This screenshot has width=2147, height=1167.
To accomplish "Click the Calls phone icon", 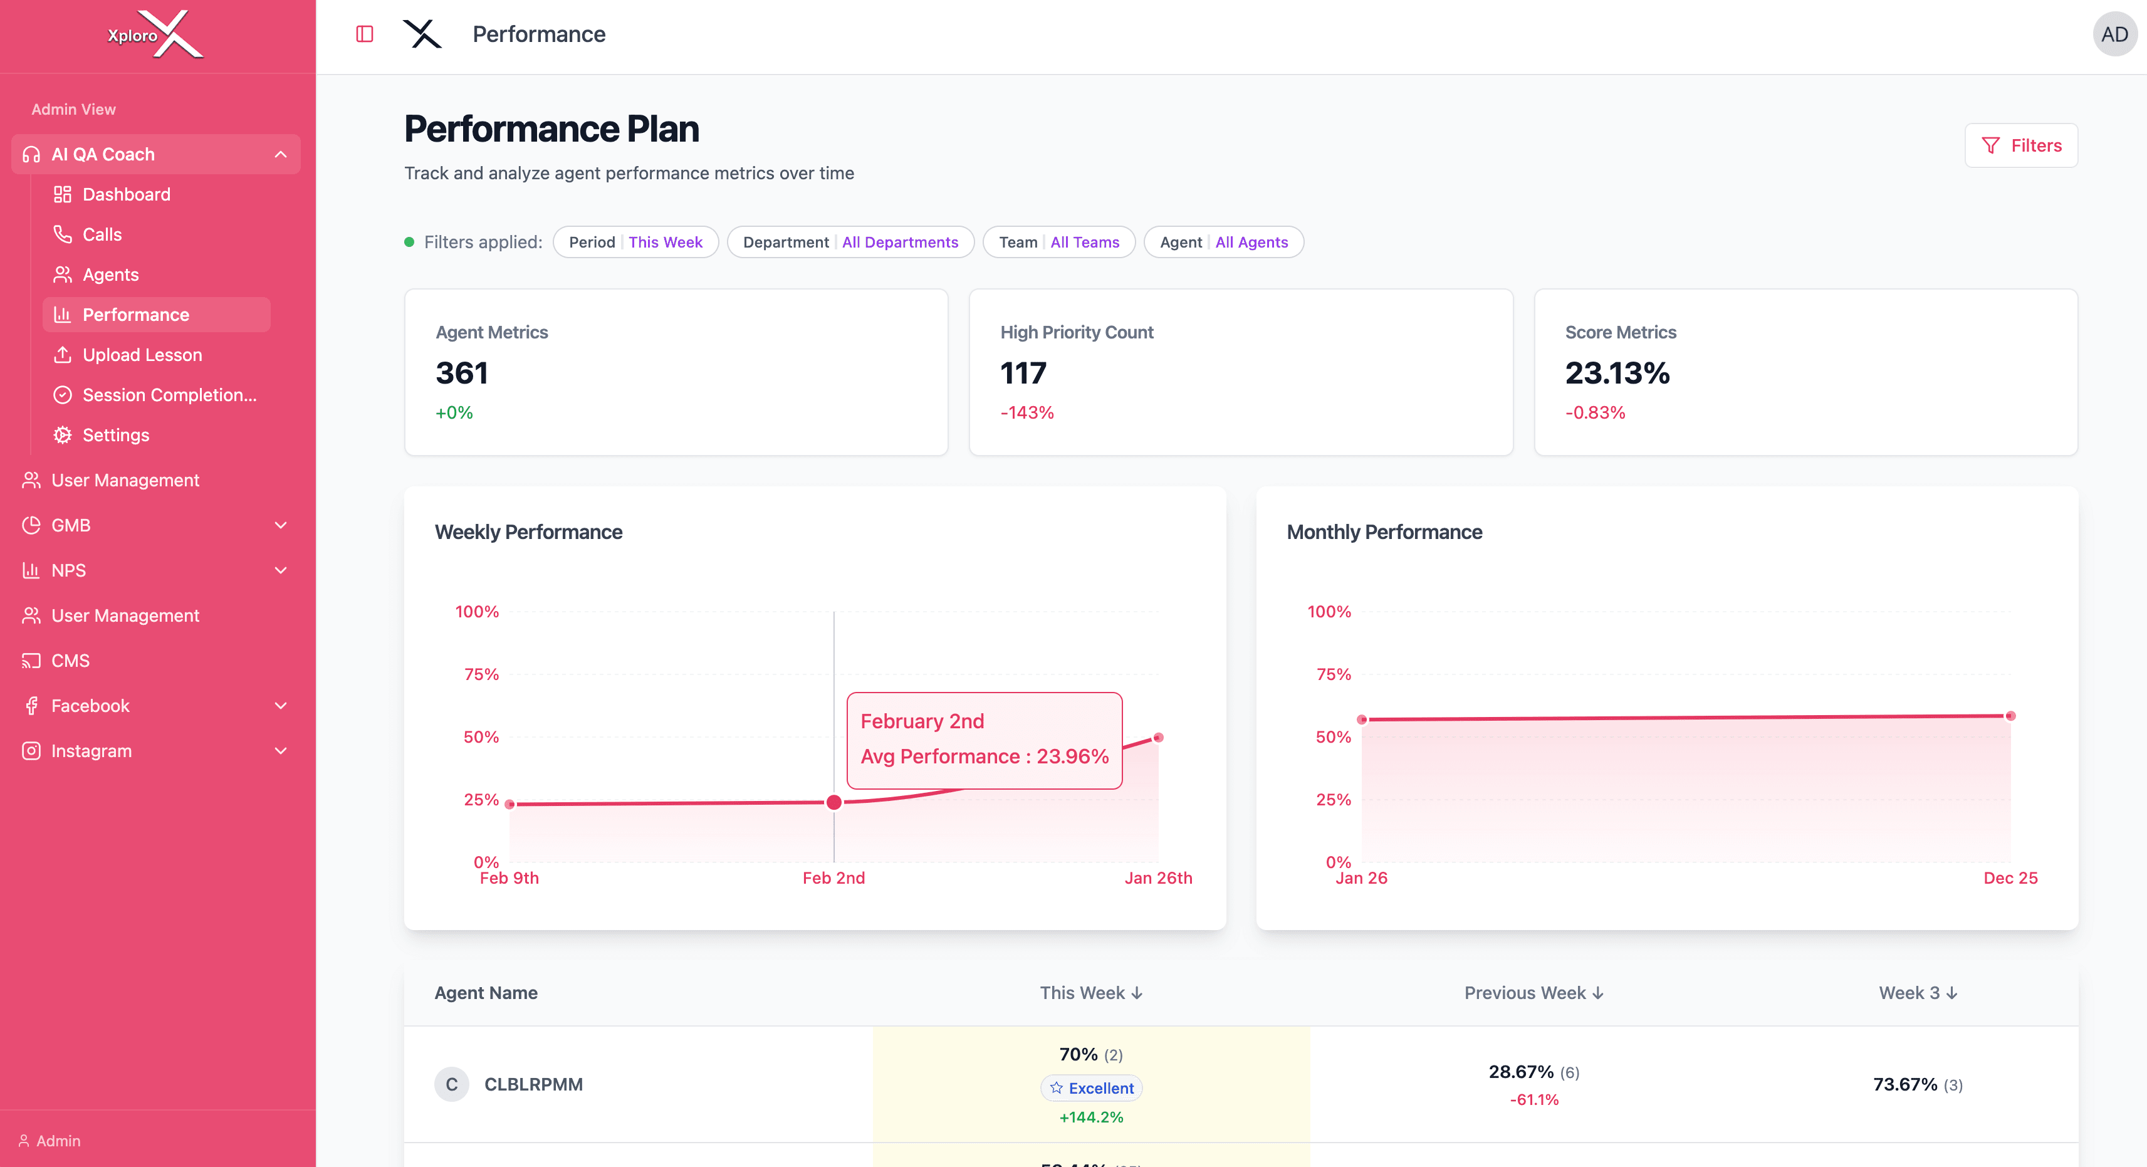I will click(63, 234).
